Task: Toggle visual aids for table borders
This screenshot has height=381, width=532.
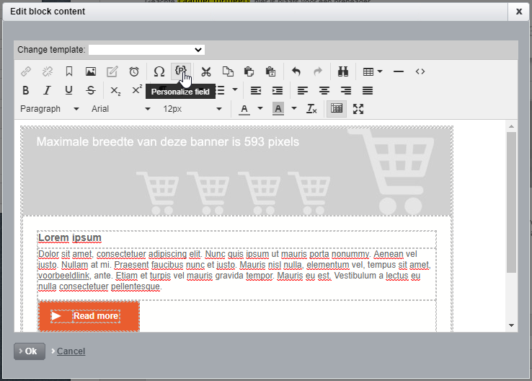Action: [336, 109]
